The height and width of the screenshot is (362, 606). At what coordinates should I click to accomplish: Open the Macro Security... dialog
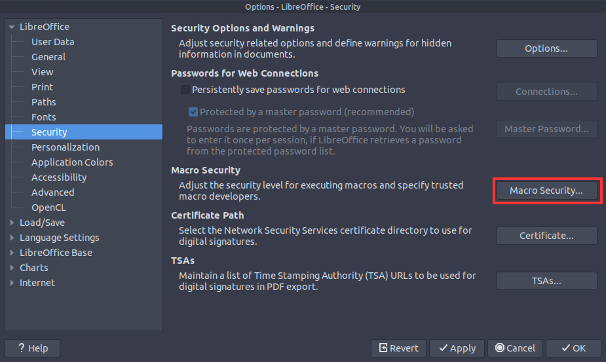(546, 190)
